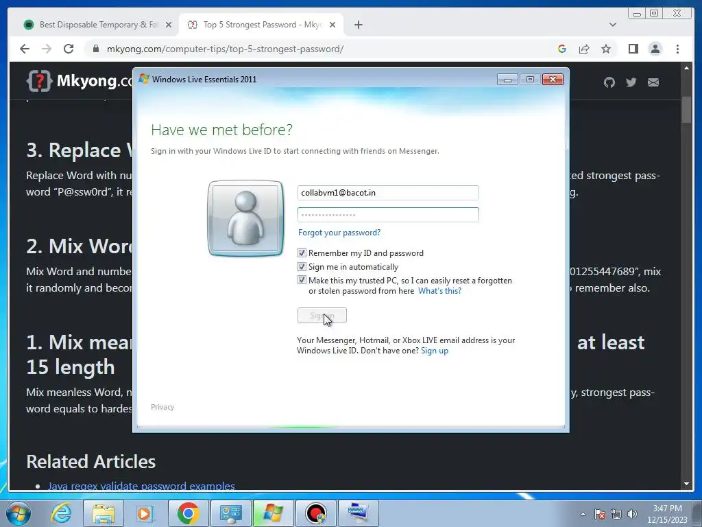Switch to Chrome in taskbar
702x527 pixels.
point(188,513)
